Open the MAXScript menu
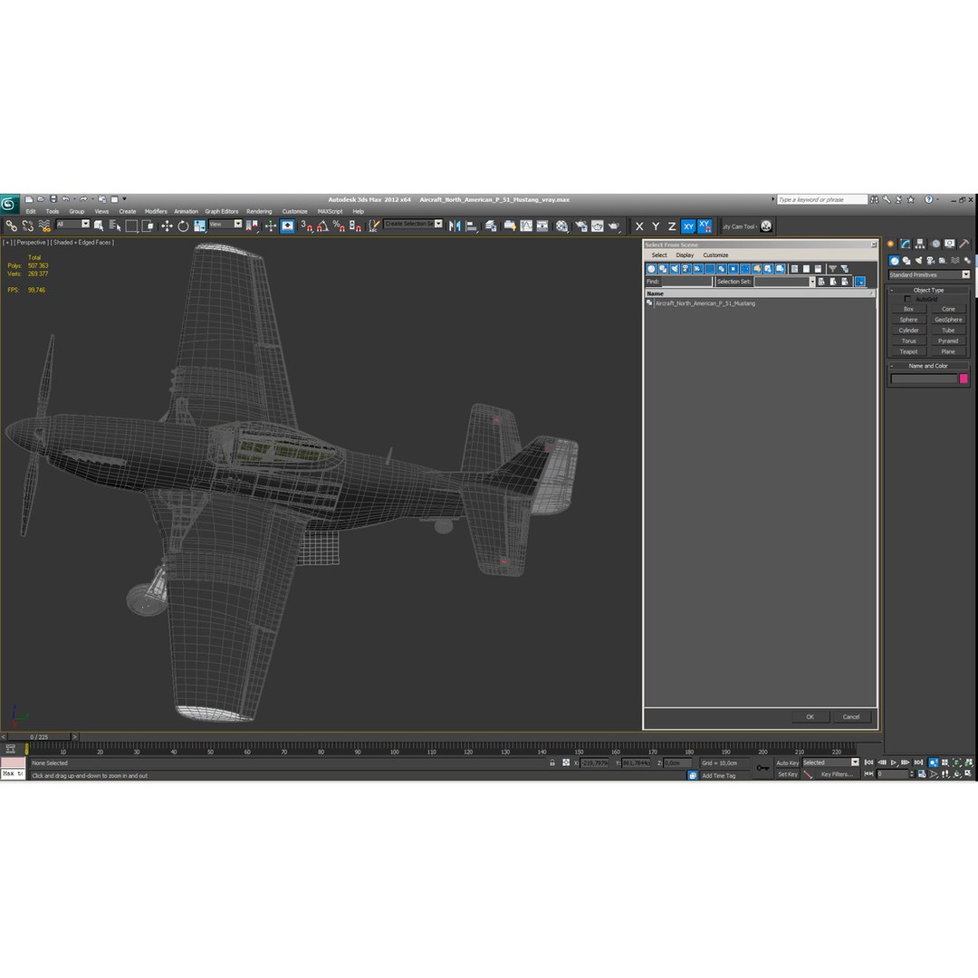 330,211
